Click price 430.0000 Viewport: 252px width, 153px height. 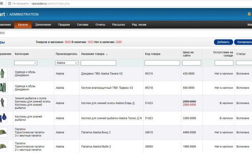189,74
